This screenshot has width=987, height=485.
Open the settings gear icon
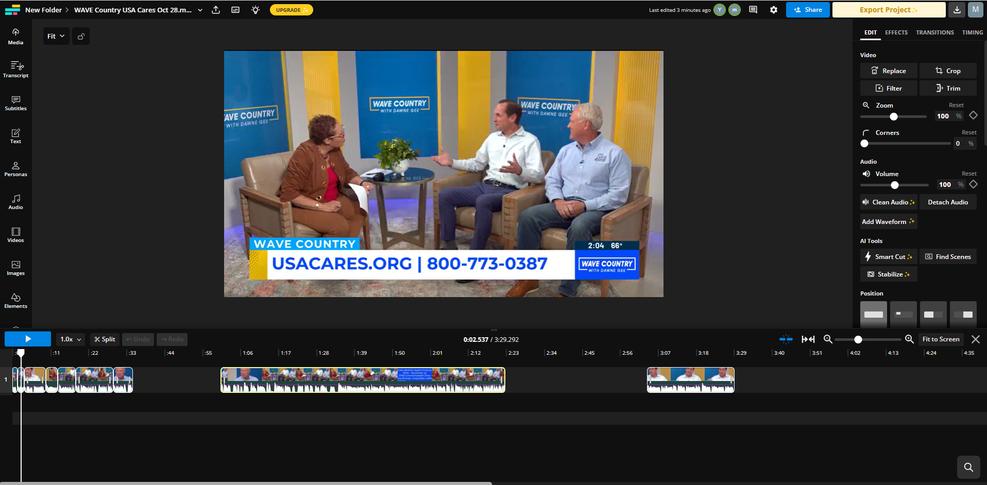[x=774, y=10]
